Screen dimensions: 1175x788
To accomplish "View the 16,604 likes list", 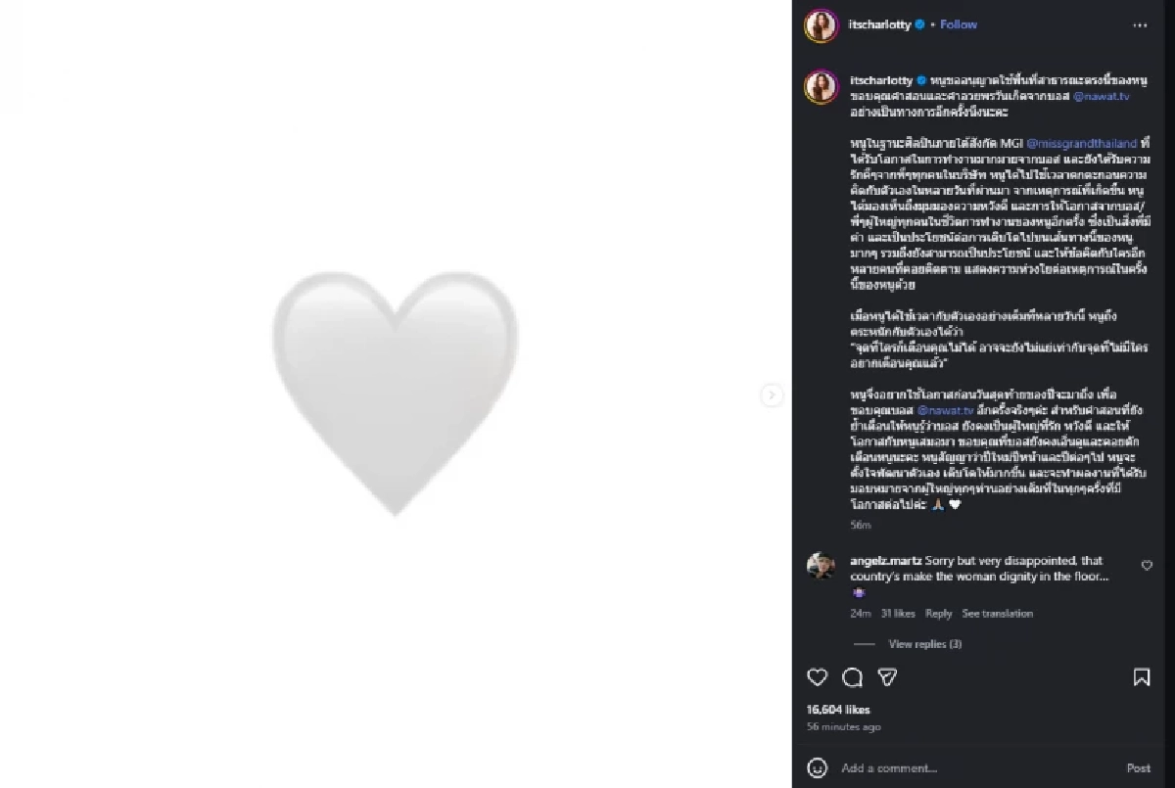I will pos(838,710).
